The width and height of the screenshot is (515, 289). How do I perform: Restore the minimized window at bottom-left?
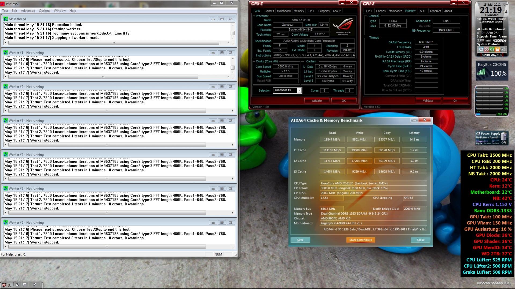click(x=17, y=284)
